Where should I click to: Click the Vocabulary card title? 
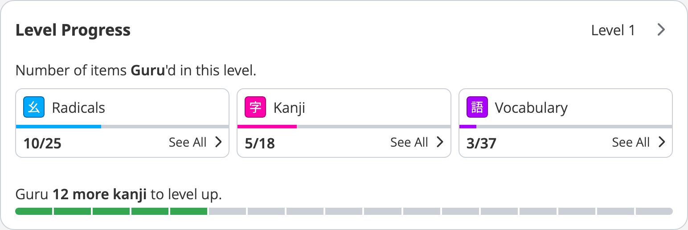(531, 108)
